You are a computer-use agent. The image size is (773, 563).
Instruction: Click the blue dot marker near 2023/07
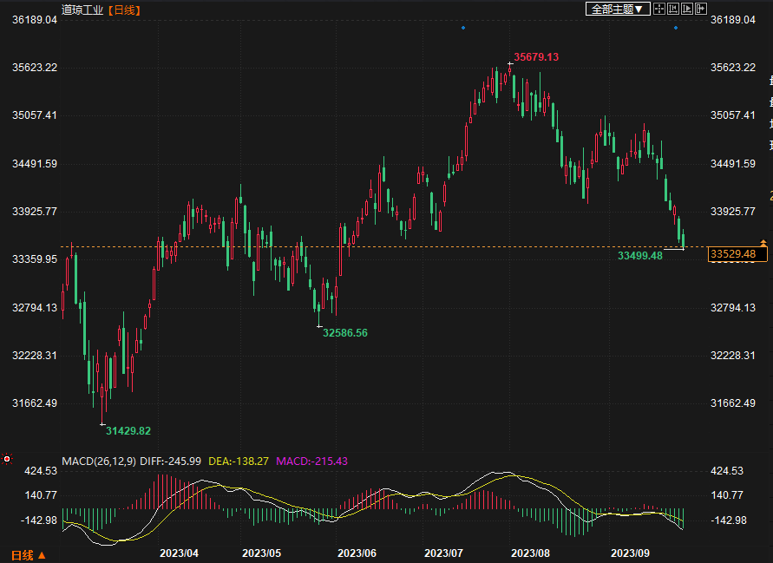click(463, 28)
